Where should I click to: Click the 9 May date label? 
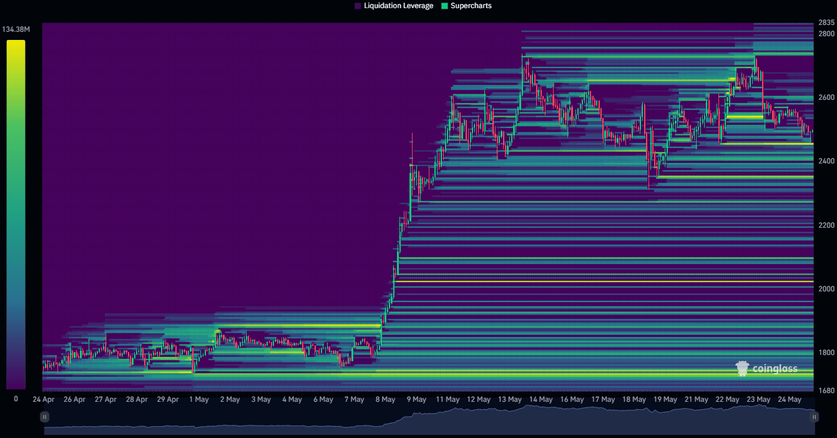pyautogui.click(x=416, y=399)
